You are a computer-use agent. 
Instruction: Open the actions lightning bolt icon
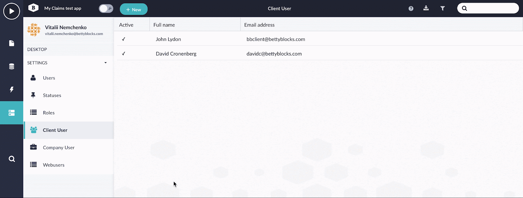point(11,90)
